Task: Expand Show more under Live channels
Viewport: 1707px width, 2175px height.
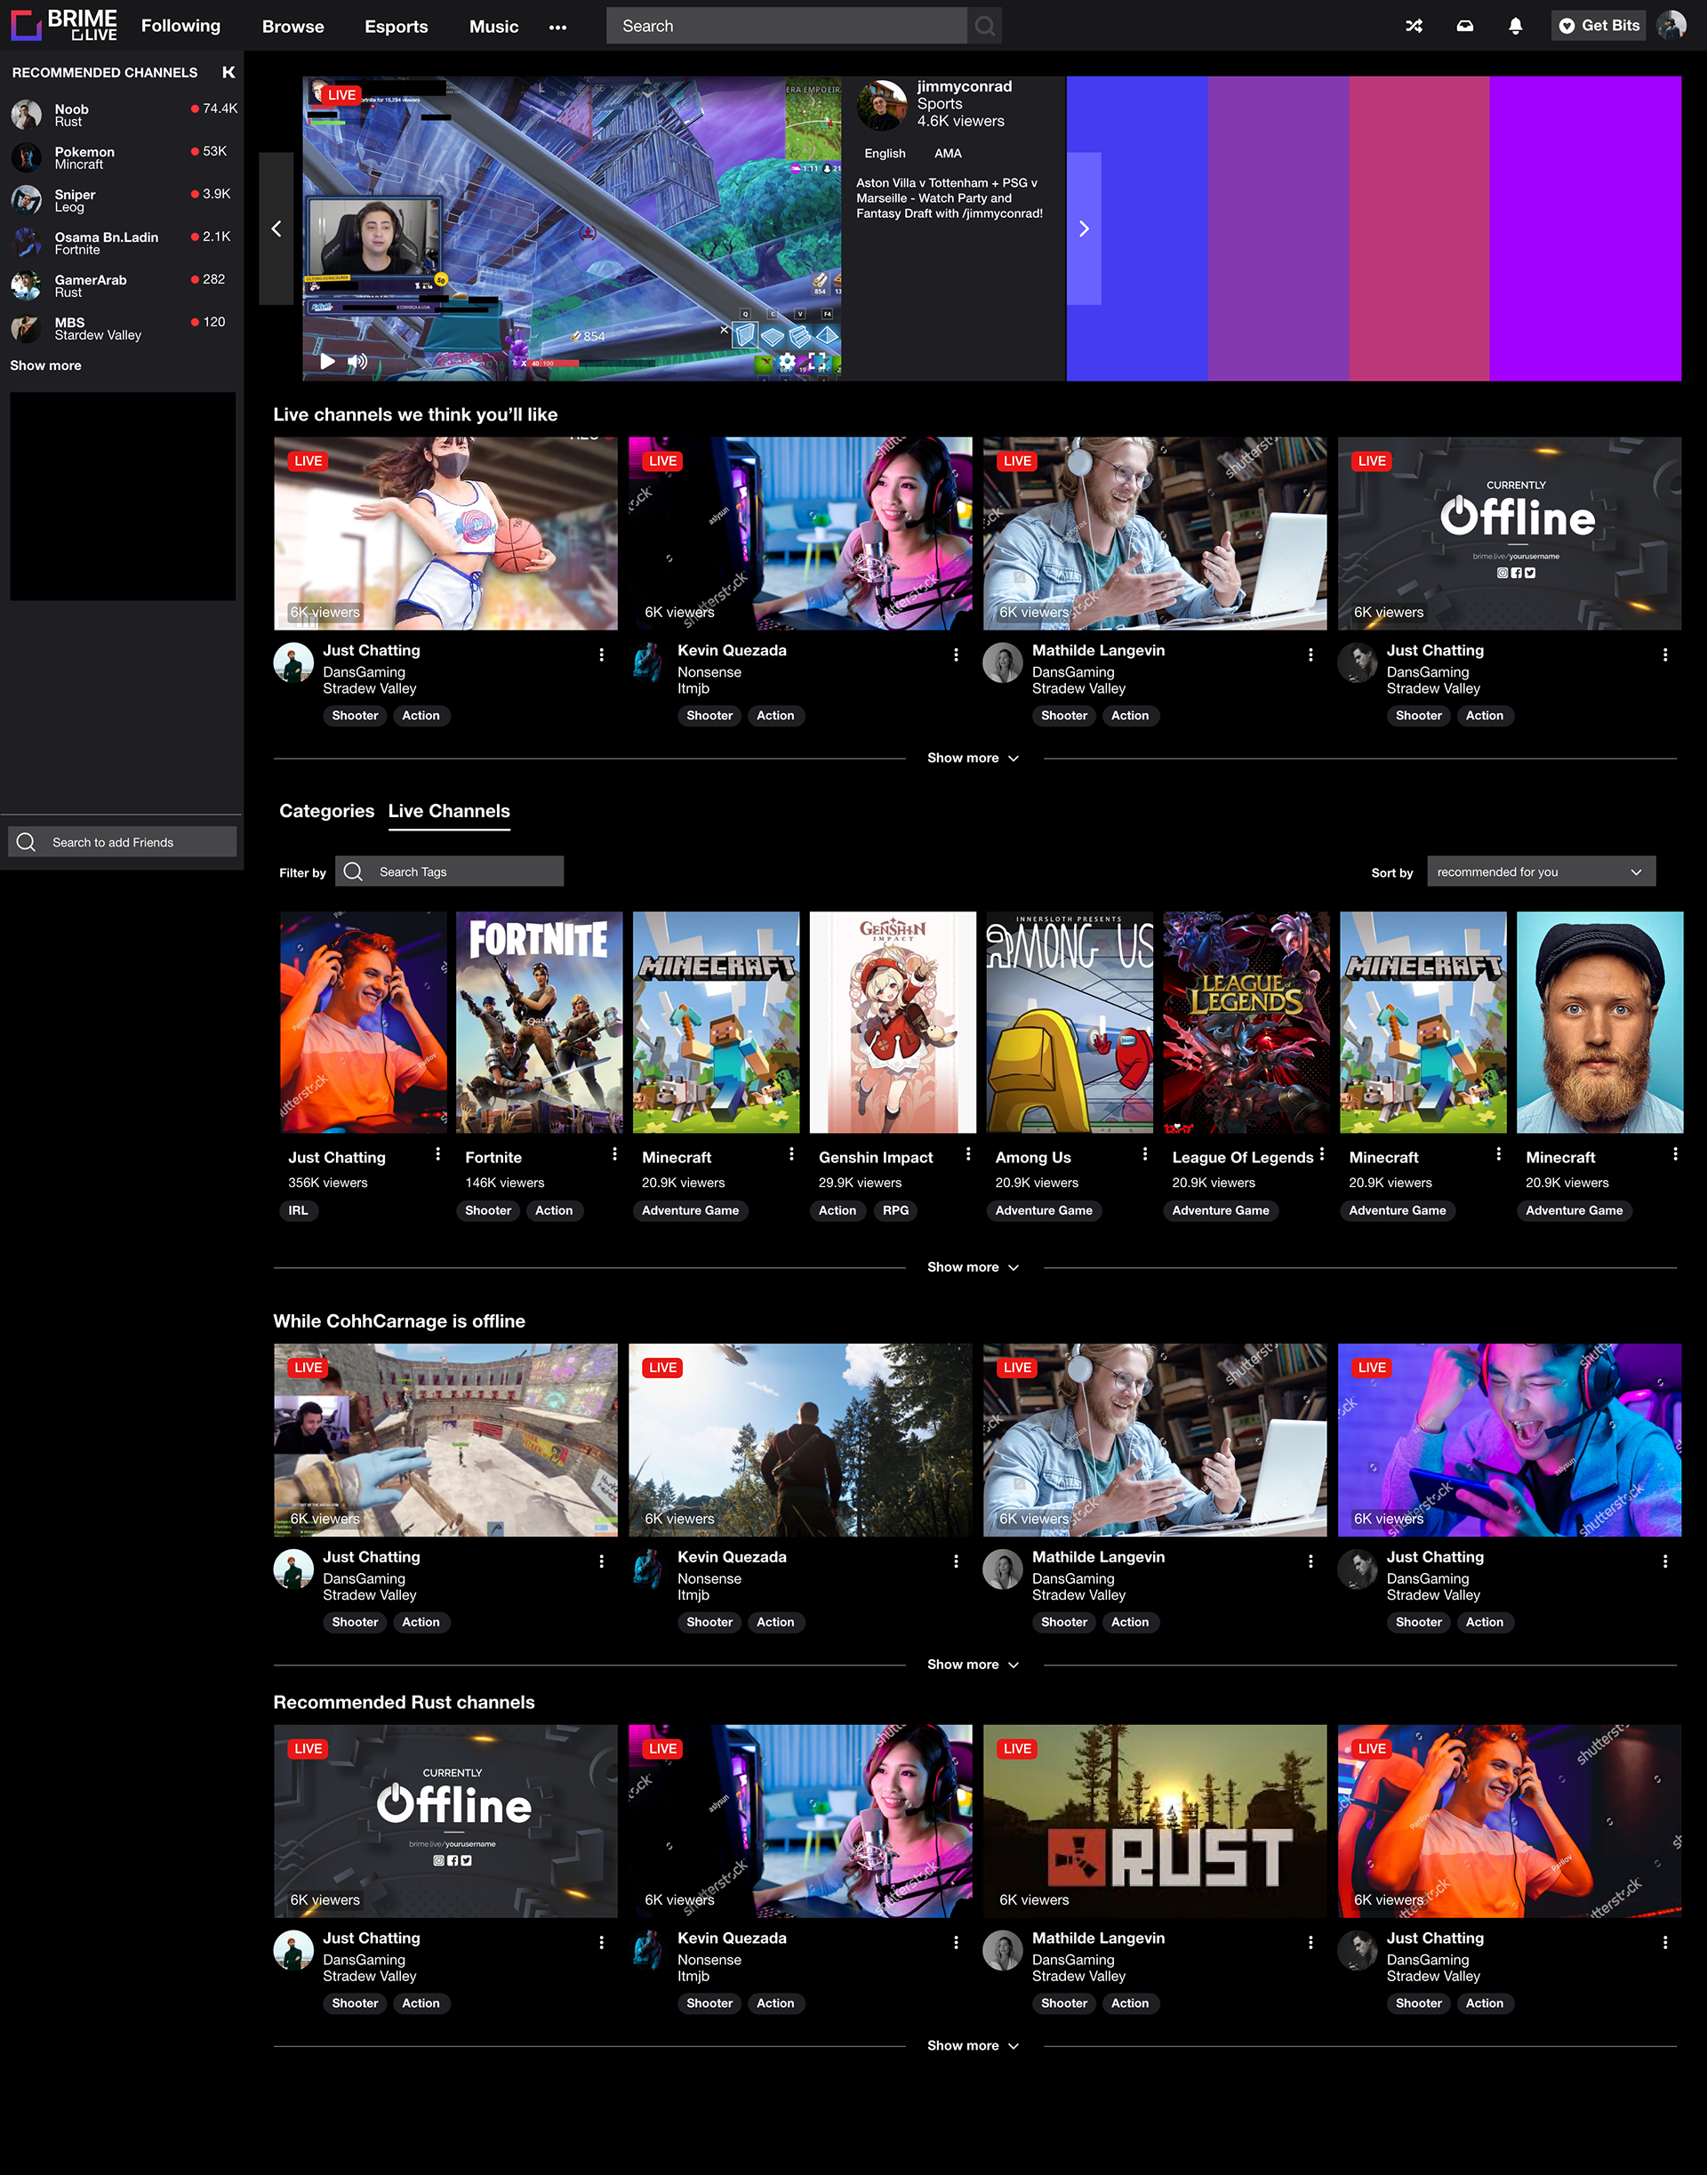Action: 973,758
